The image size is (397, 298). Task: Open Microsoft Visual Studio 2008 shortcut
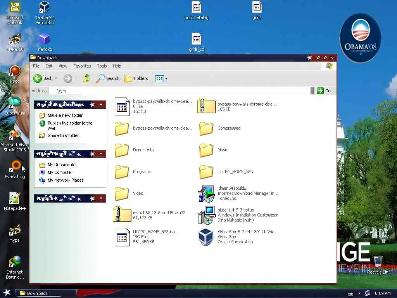click(15, 140)
